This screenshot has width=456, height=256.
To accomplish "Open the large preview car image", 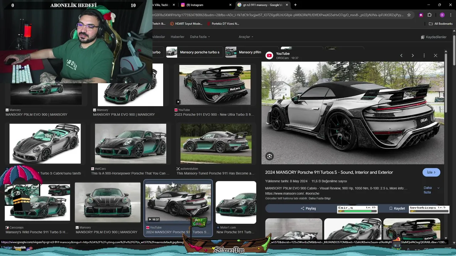I will tap(353, 113).
